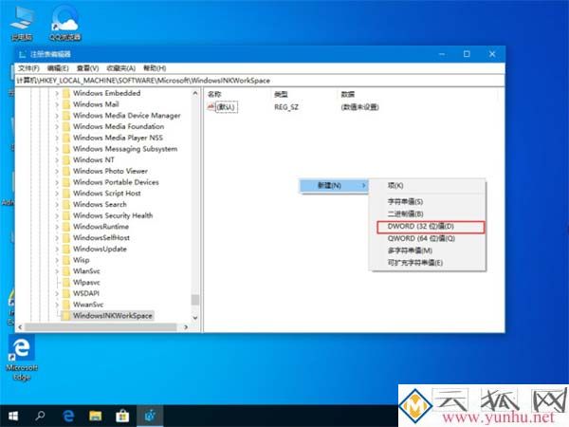Expand the Windows Media Foundation key
The height and width of the screenshot is (427, 569).
click(57, 127)
